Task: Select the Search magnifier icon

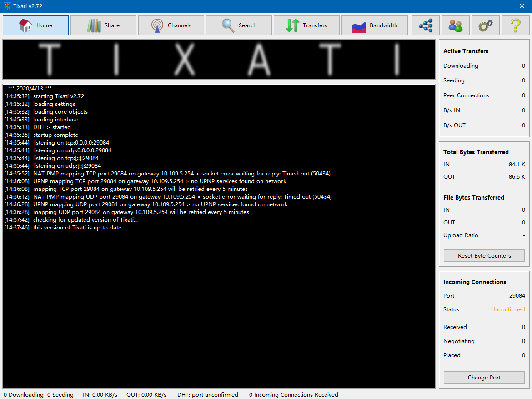Action: (226, 25)
